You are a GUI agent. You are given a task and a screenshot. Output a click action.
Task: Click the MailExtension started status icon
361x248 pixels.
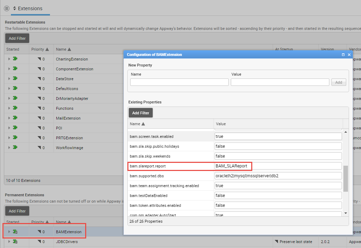[x=15, y=118]
